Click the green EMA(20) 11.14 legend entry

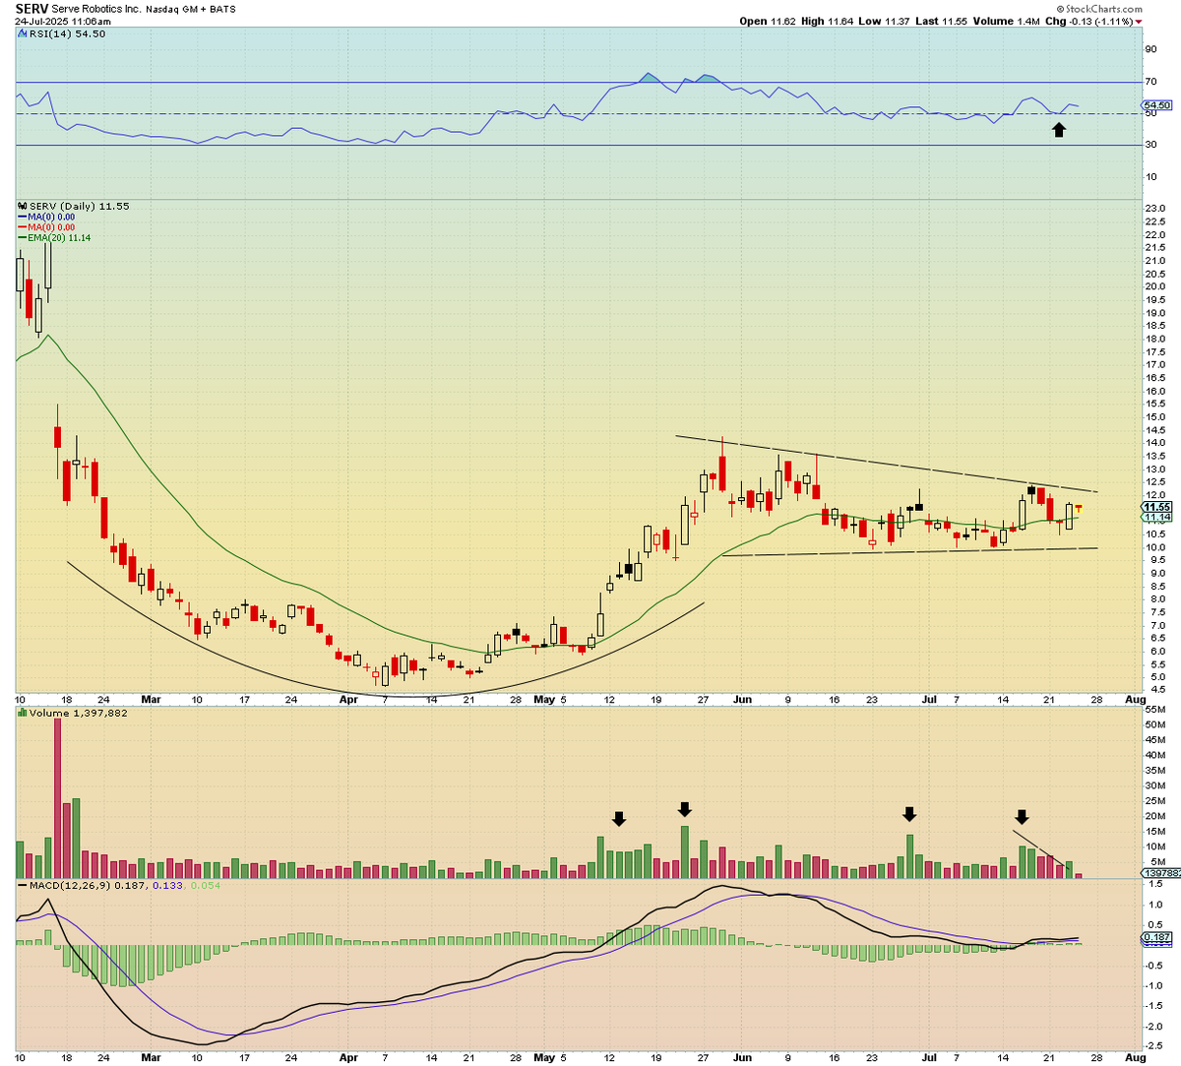coord(54,237)
